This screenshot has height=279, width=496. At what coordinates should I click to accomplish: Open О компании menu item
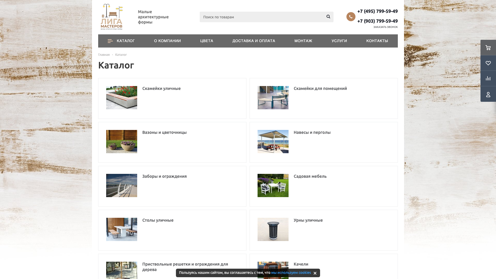(x=167, y=41)
